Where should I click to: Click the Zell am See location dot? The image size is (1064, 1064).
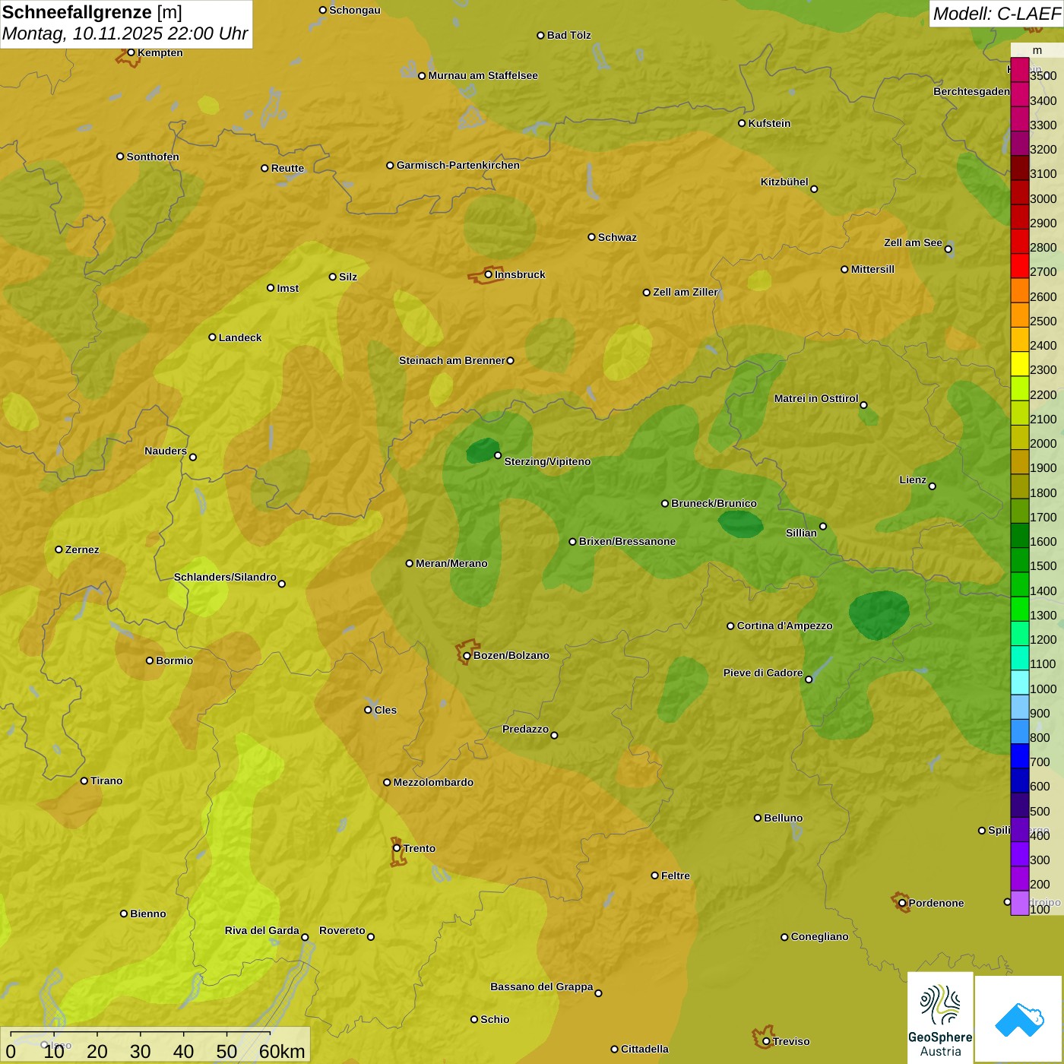point(948,249)
